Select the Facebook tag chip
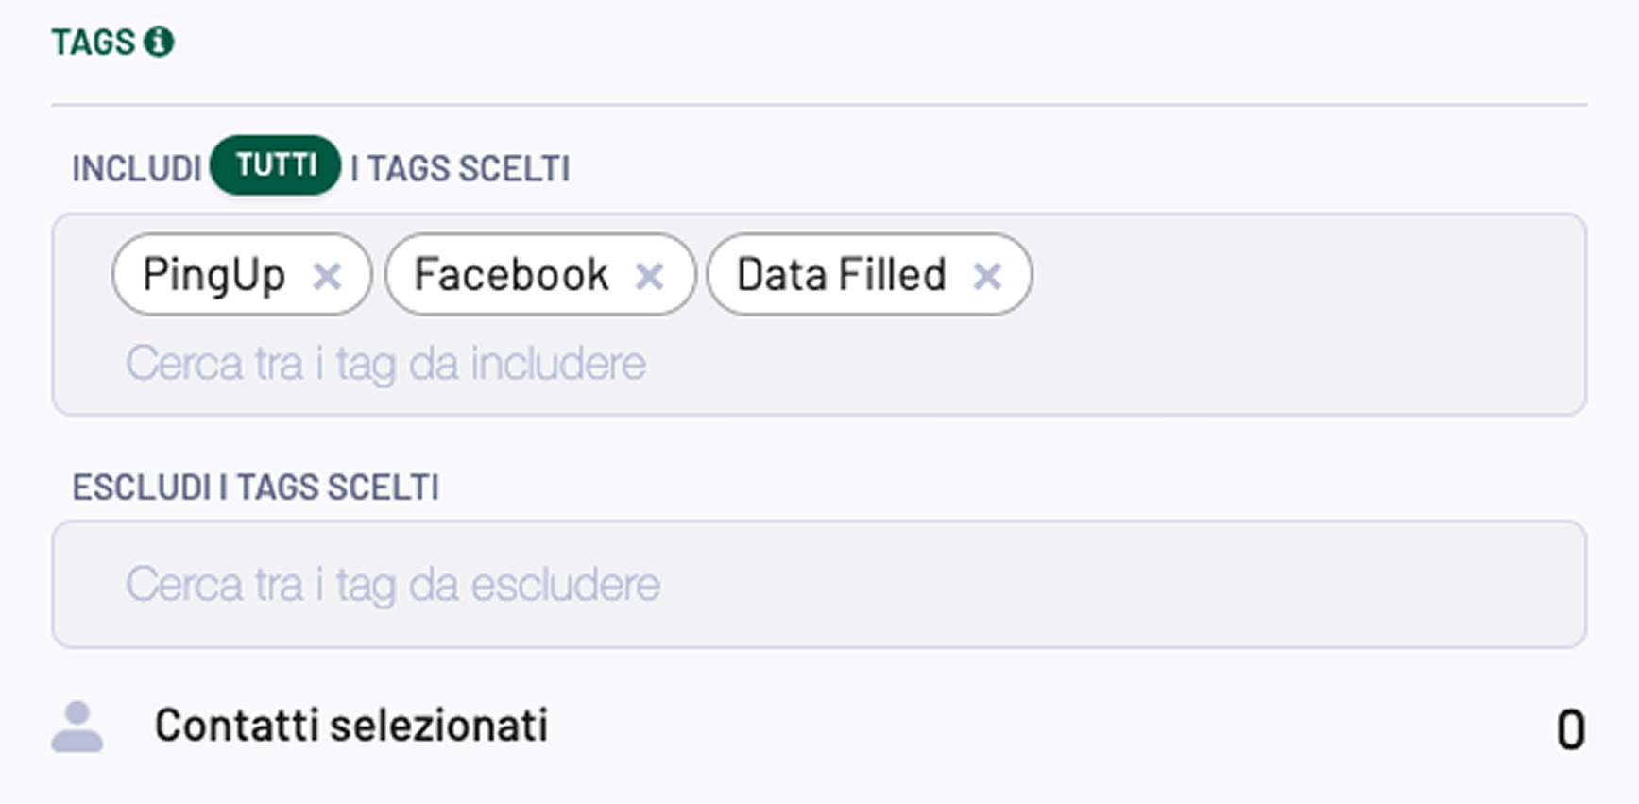 540,275
